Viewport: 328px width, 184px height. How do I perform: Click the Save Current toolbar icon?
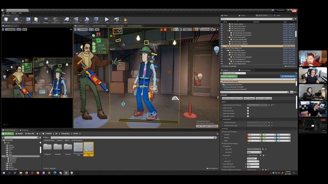[x=6, y=20]
